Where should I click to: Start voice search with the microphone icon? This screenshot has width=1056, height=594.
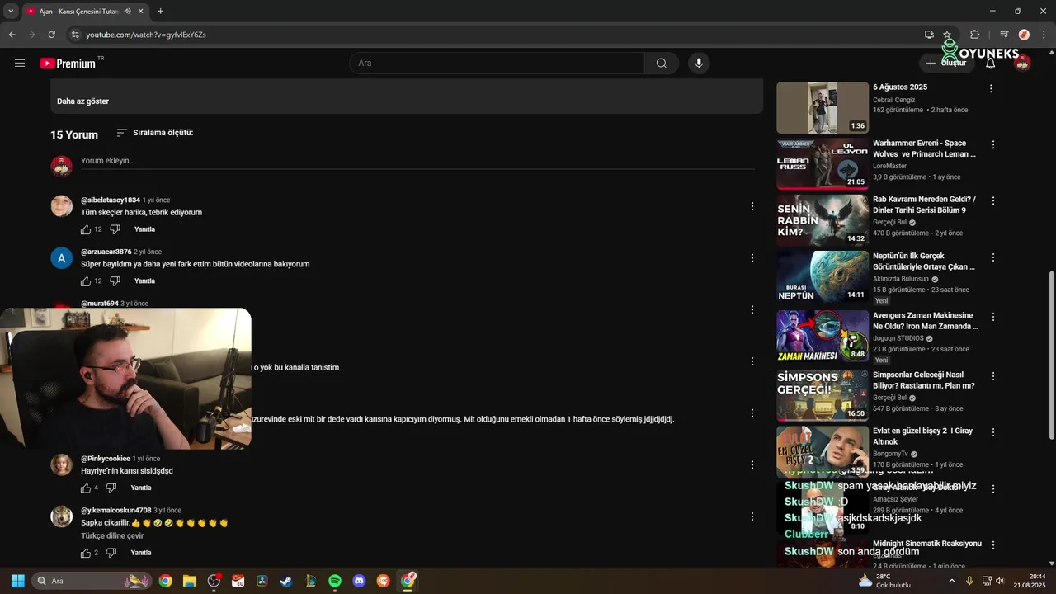699,63
